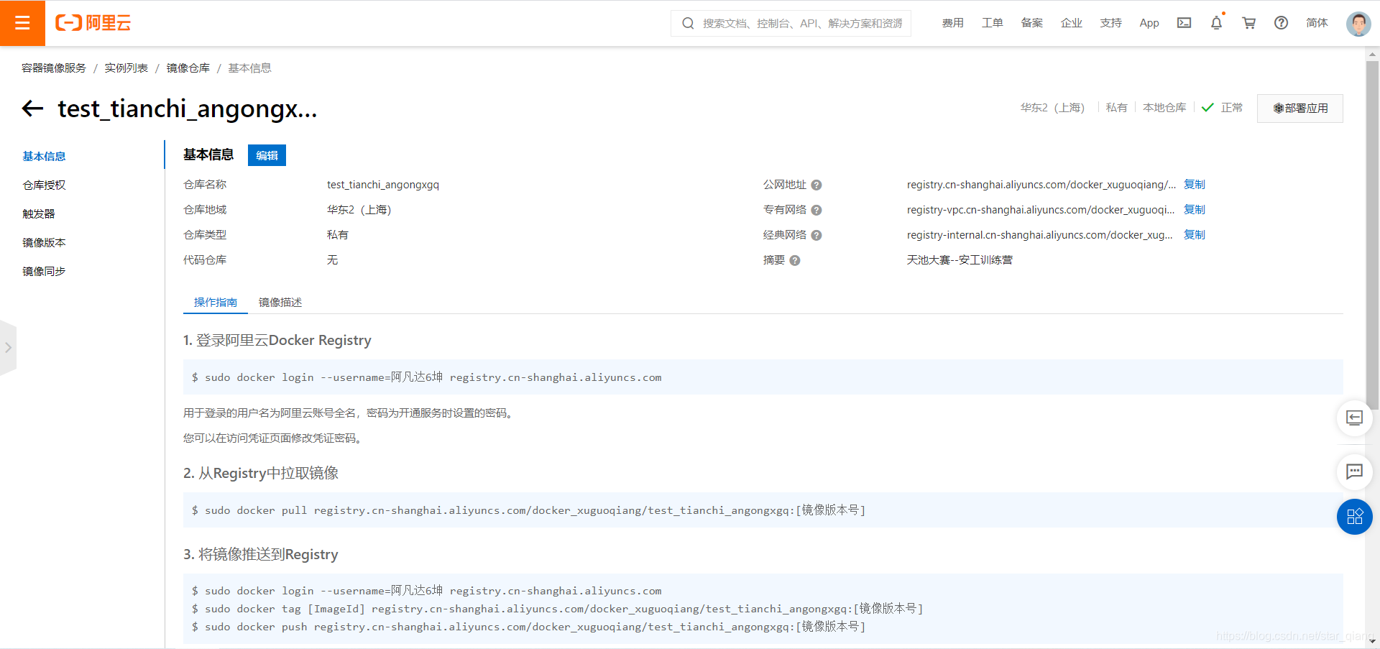Click the docker tag command line
Viewport: 1380px width, 649px height.
point(557,609)
